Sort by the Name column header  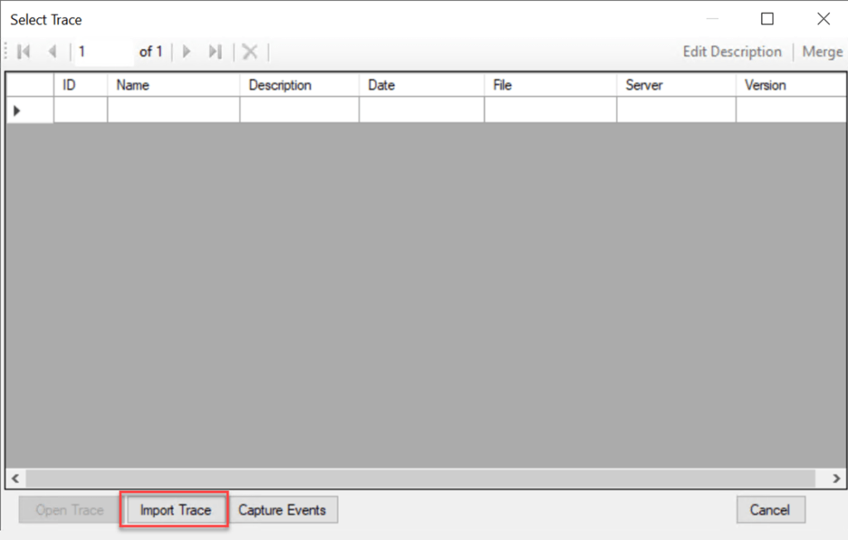pos(173,85)
